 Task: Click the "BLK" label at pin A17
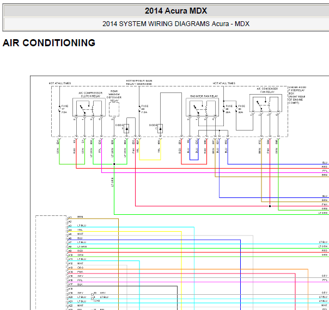(x=80, y=284)
